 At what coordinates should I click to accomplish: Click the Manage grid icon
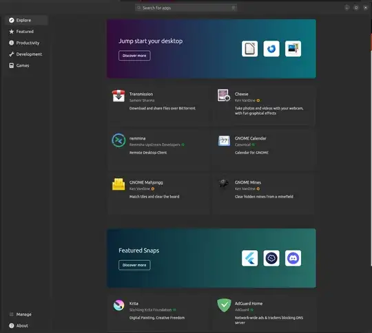pos(12,314)
